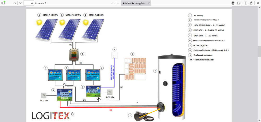Click the blue 'BEZPOTENCIONÁLNY KONTAKT 12V / AC' label
Viewport: 261px width, 122px height.
click(x=112, y=73)
